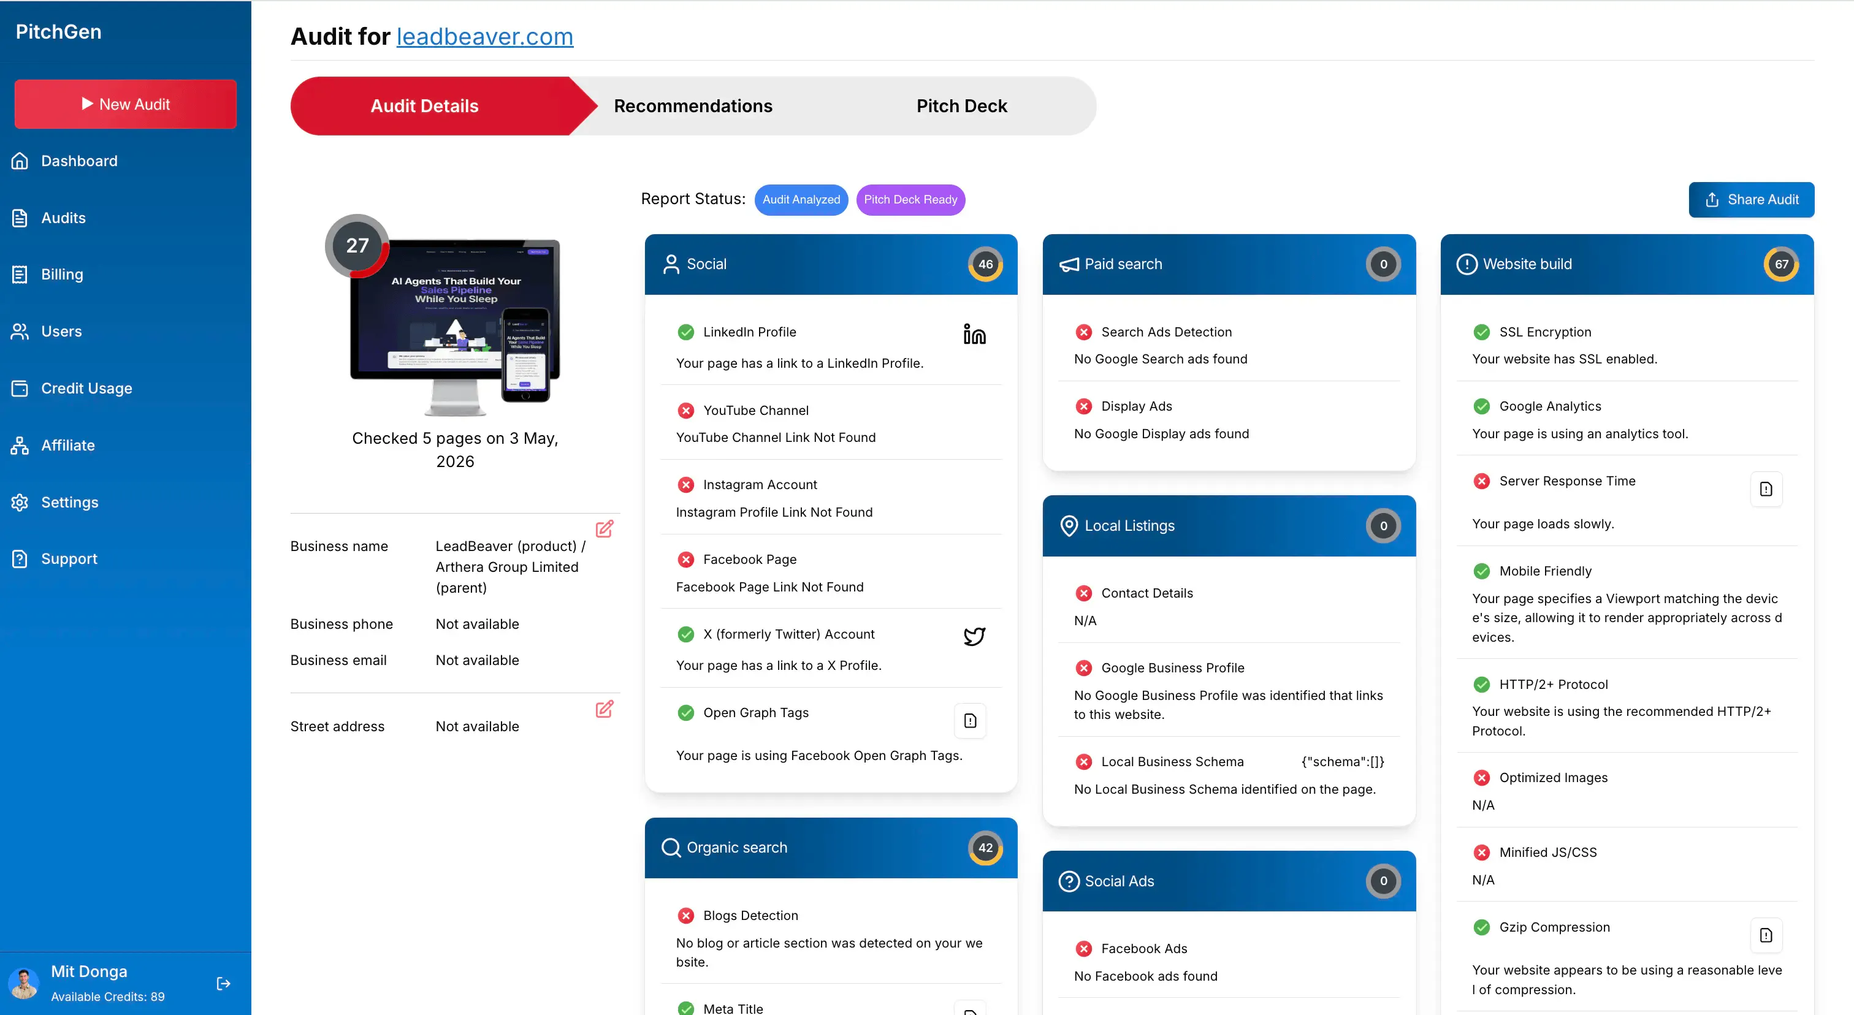Click the PitchGen logo text
The width and height of the screenshot is (1854, 1015).
[58, 32]
